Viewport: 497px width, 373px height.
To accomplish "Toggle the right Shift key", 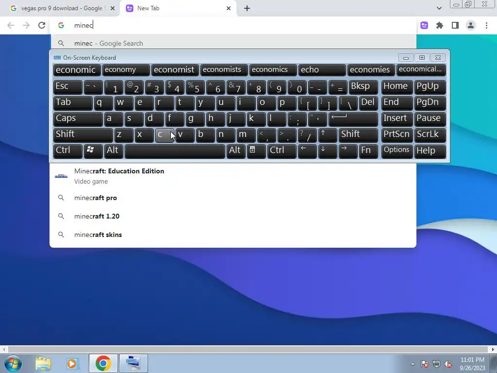I will [358, 135].
